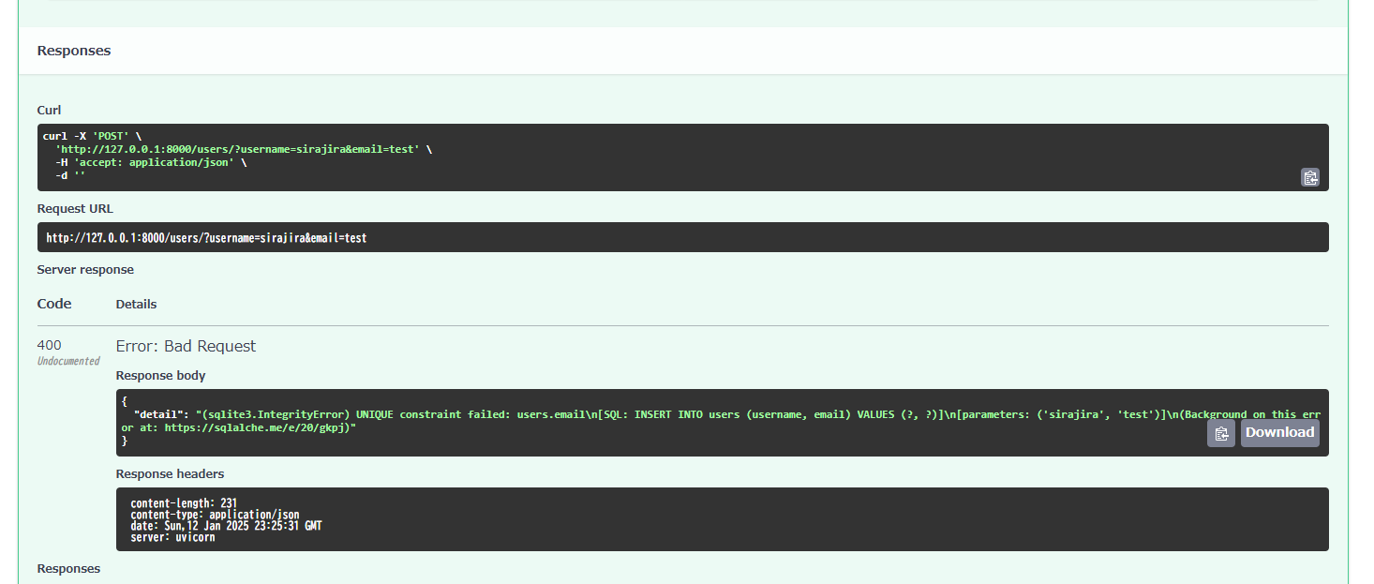Select the "Error: Bad Request" message
This screenshot has width=1374, height=584.
(186, 346)
